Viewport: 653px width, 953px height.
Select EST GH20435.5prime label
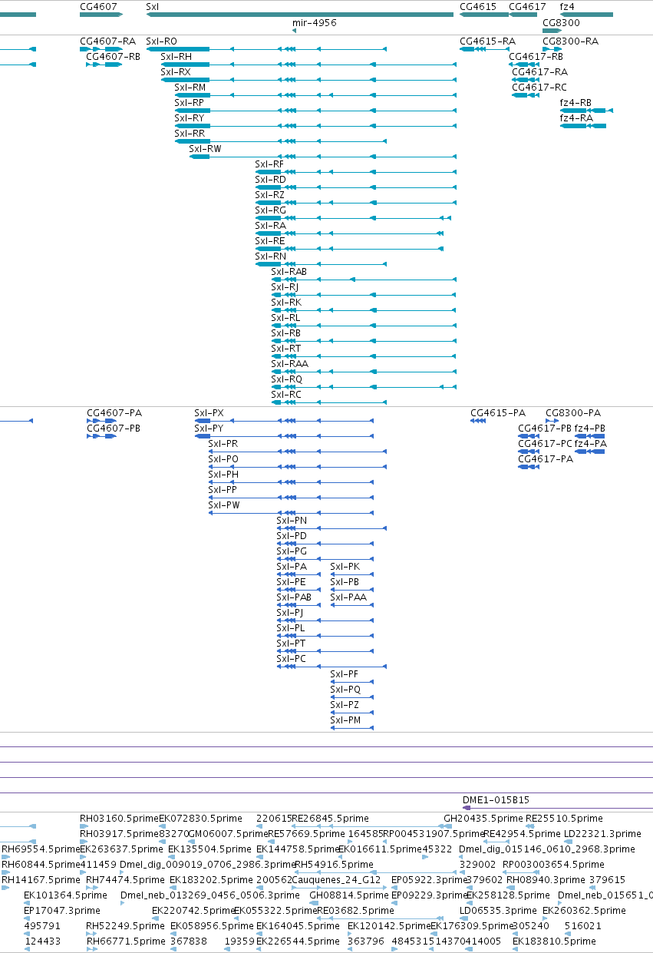483,818
